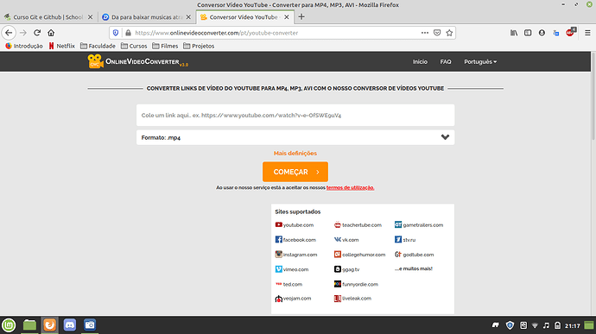Show sidebars icon in toolbar

(528, 33)
